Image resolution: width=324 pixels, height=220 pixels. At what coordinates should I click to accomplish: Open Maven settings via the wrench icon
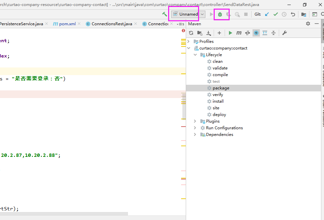284,33
